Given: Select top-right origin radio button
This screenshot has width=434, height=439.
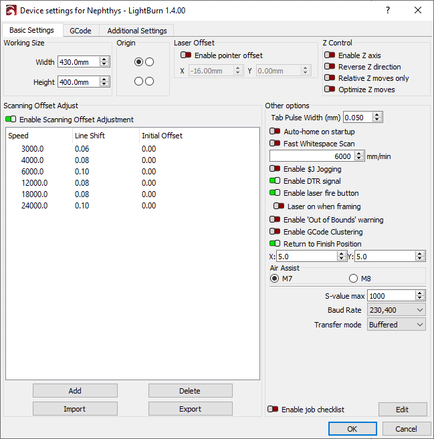Looking at the screenshot, I should (x=149, y=61).
